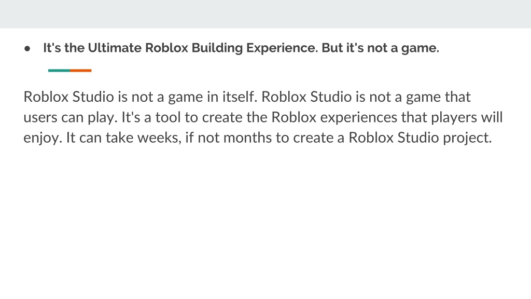The width and height of the screenshot is (531, 299).
Task: Click the word 'players' in the body text
Action: coord(452,118)
